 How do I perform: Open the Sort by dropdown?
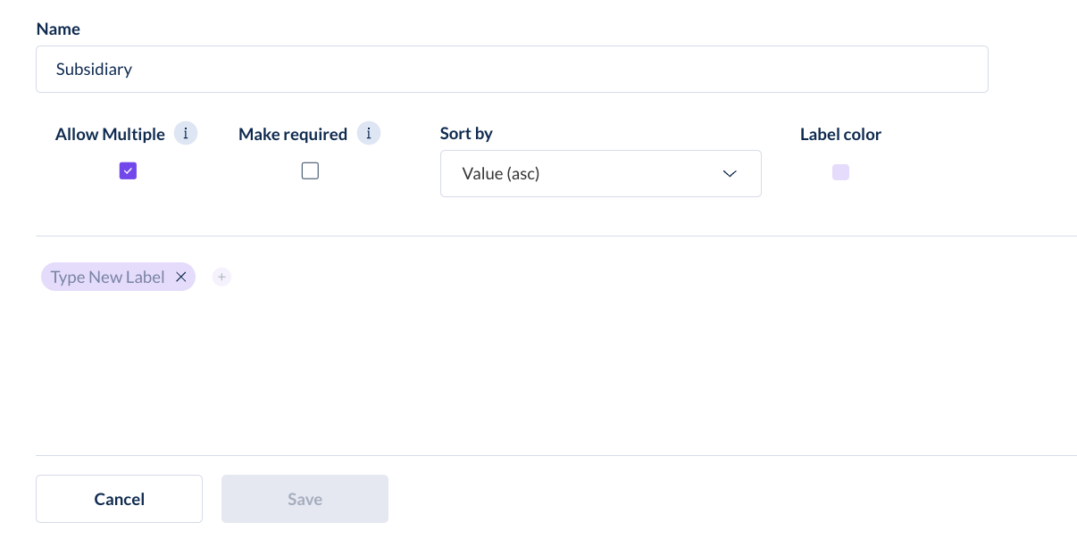click(x=601, y=173)
